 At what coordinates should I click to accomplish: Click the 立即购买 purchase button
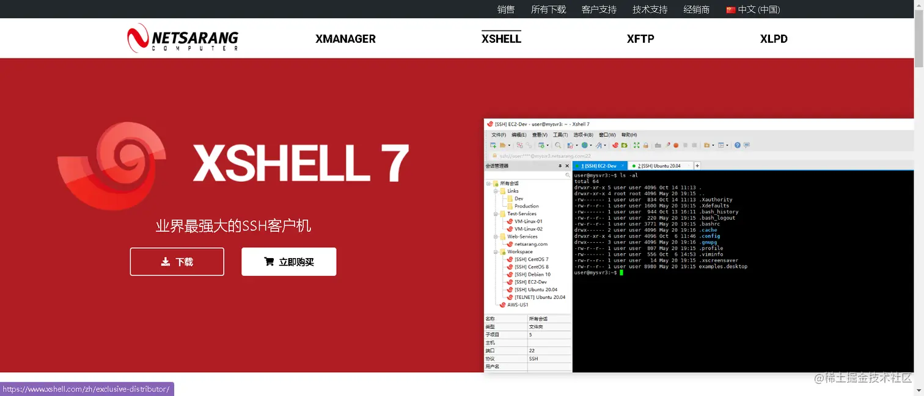click(288, 261)
